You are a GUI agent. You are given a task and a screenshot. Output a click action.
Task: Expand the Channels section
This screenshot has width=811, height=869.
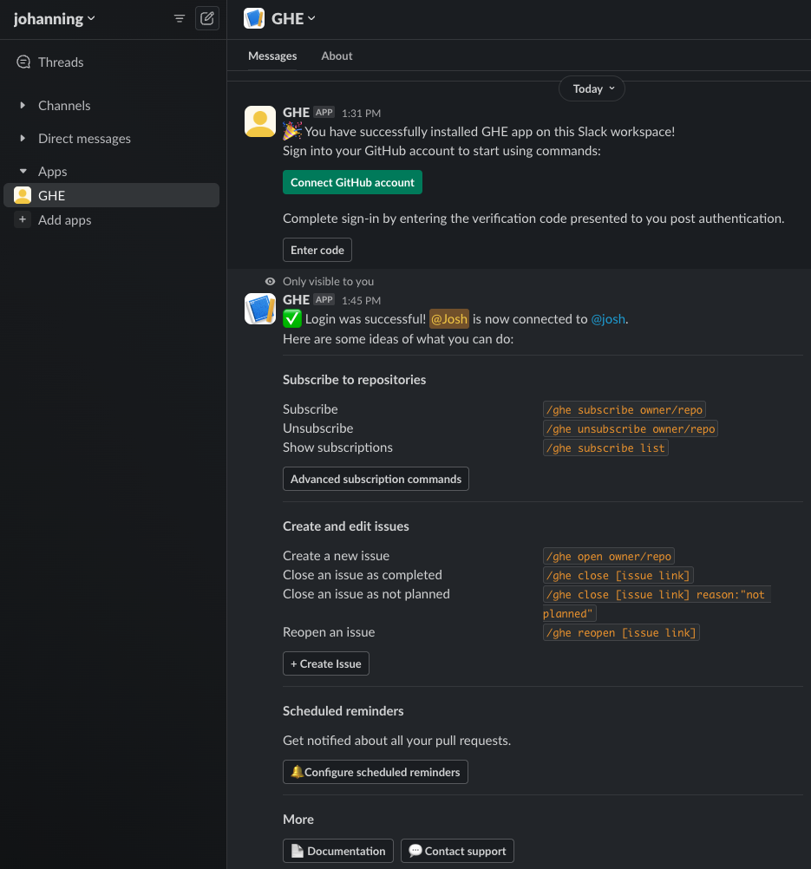pos(23,106)
